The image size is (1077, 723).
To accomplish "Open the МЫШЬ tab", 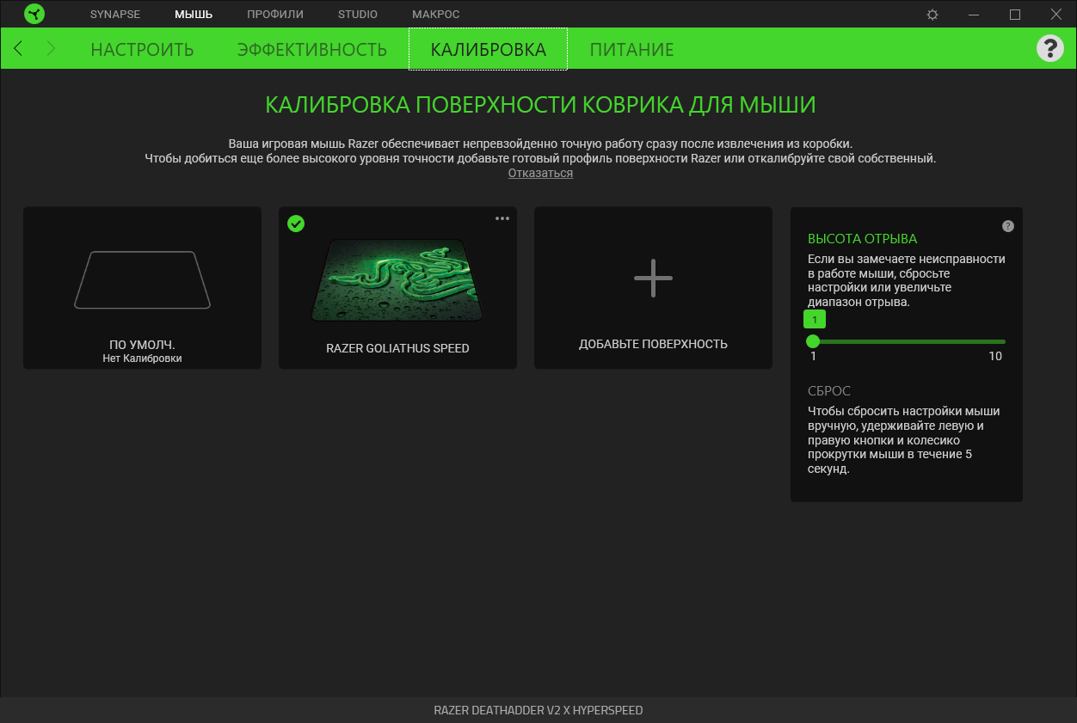I will coord(194,15).
